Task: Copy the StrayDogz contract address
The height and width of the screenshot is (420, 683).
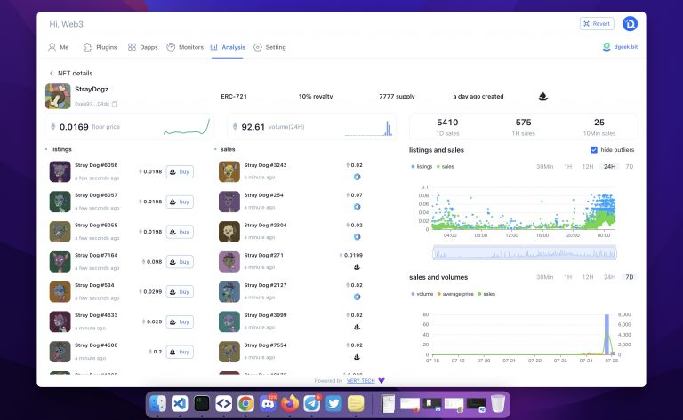Action: click(x=115, y=104)
